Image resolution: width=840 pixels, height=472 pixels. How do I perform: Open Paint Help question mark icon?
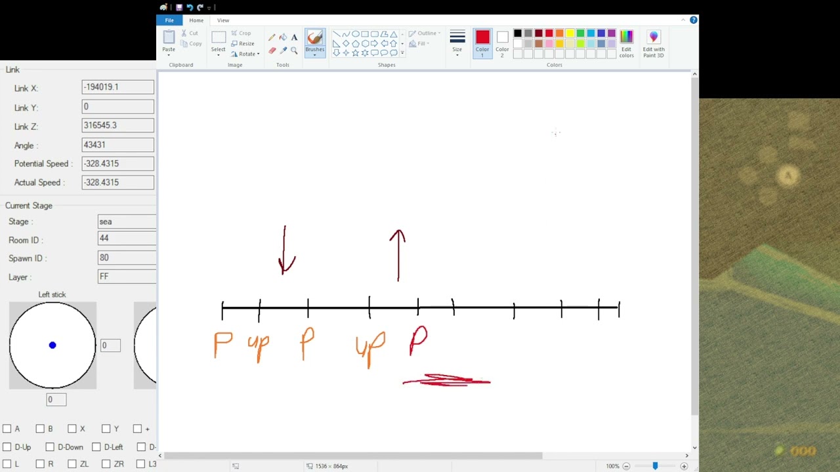(694, 20)
